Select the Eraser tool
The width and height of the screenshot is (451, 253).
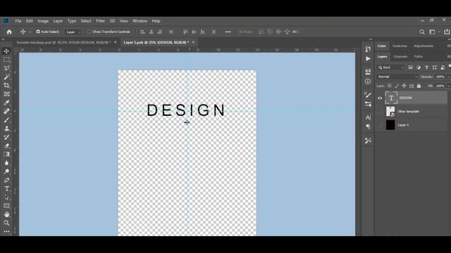[6, 145]
